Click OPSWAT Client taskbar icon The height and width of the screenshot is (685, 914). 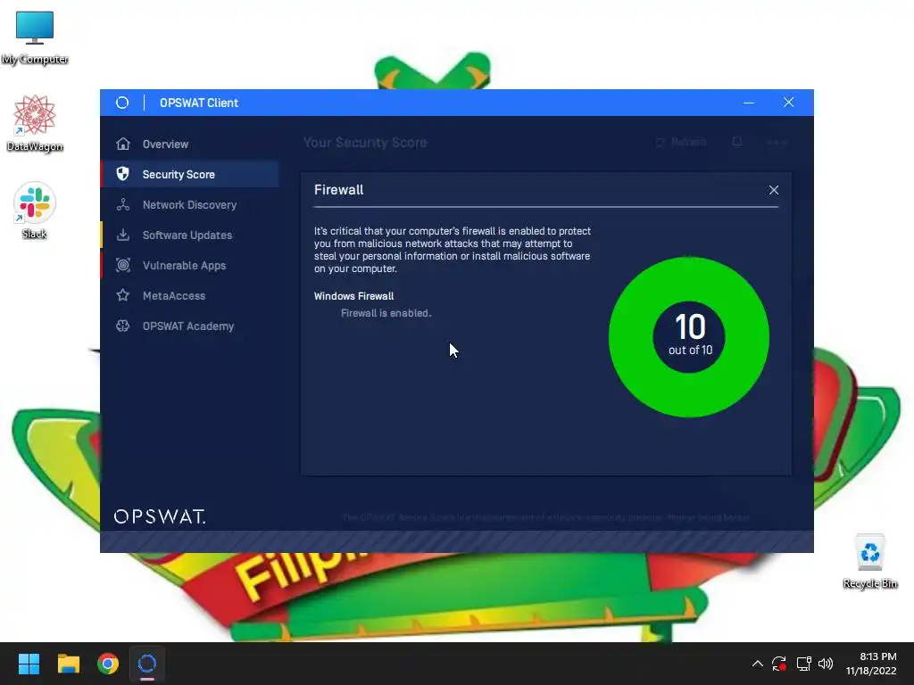pos(147,664)
